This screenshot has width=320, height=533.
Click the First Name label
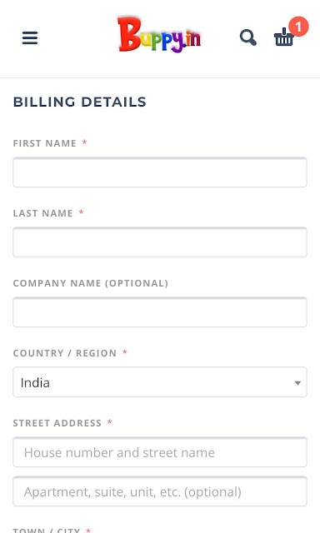(x=44, y=143)
